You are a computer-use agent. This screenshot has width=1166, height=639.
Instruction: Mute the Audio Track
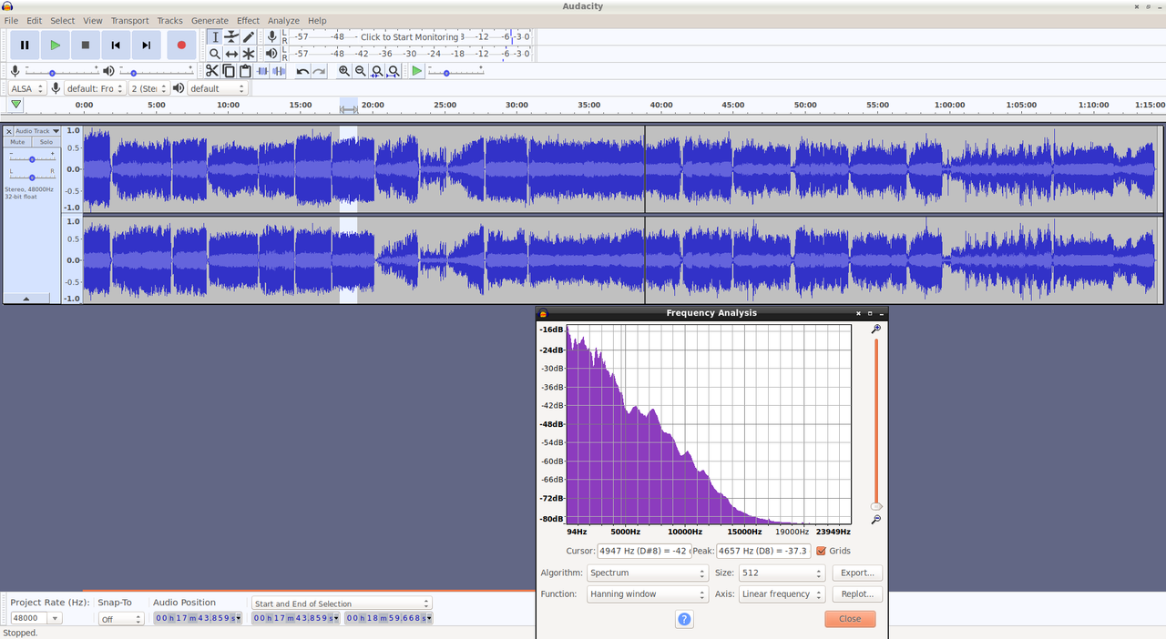(17, 142)
